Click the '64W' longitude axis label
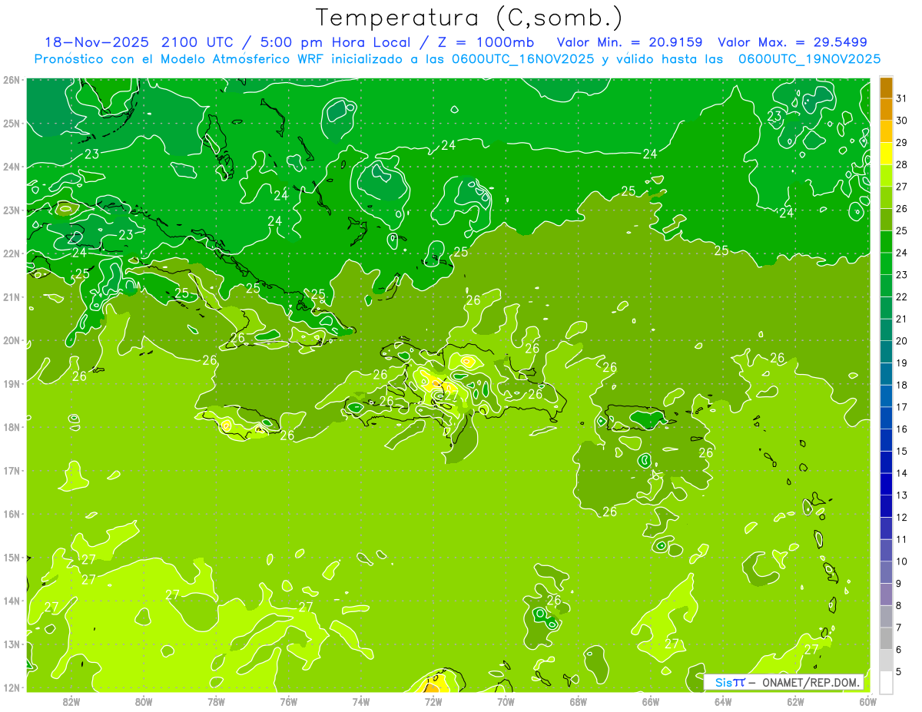Screen dimensions: 922x712 723,701
